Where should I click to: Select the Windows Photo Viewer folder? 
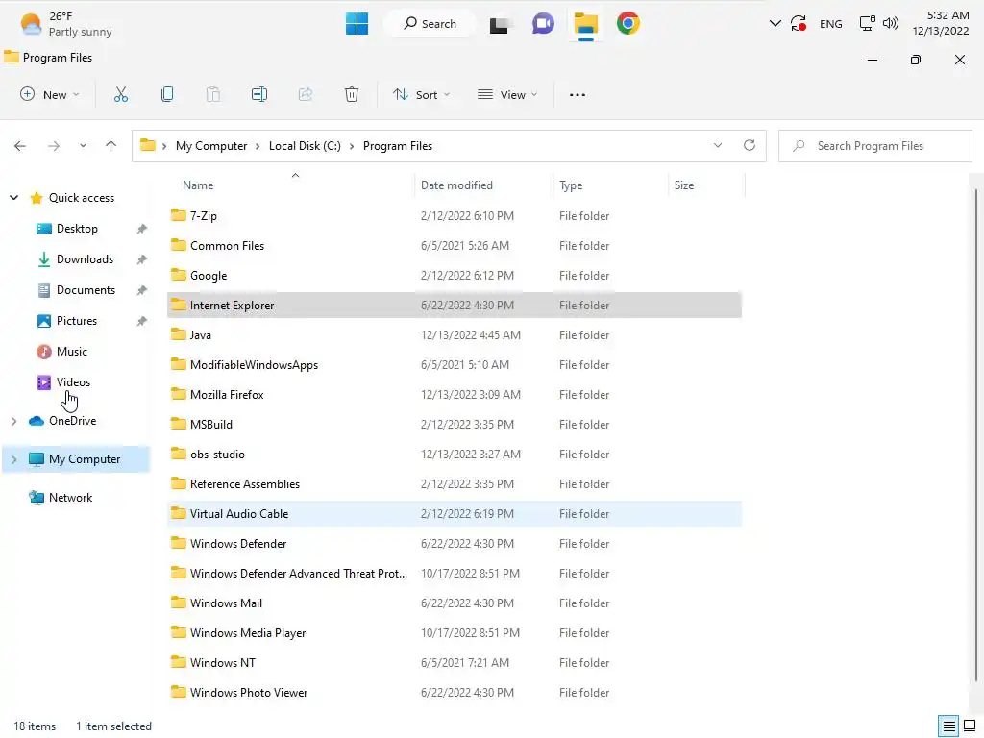(455, 693)
